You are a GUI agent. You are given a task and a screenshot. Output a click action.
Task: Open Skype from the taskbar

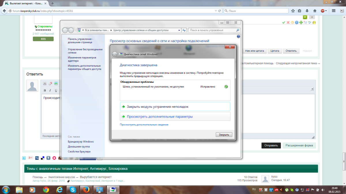coord(73,190)
